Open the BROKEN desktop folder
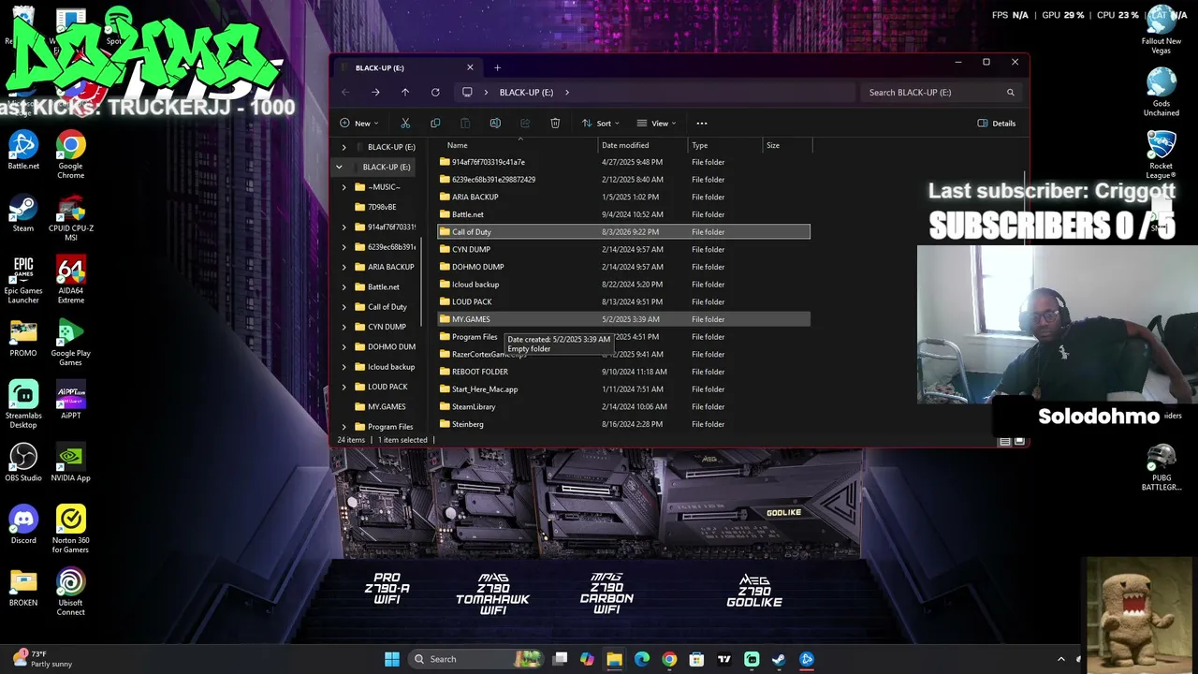This screenshot has width=1198, height=674. (23, 587)
